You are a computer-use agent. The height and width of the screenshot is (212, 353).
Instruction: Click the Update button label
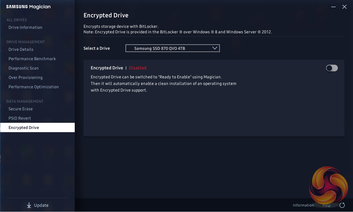pyautogui.click(x=41, y=205)
